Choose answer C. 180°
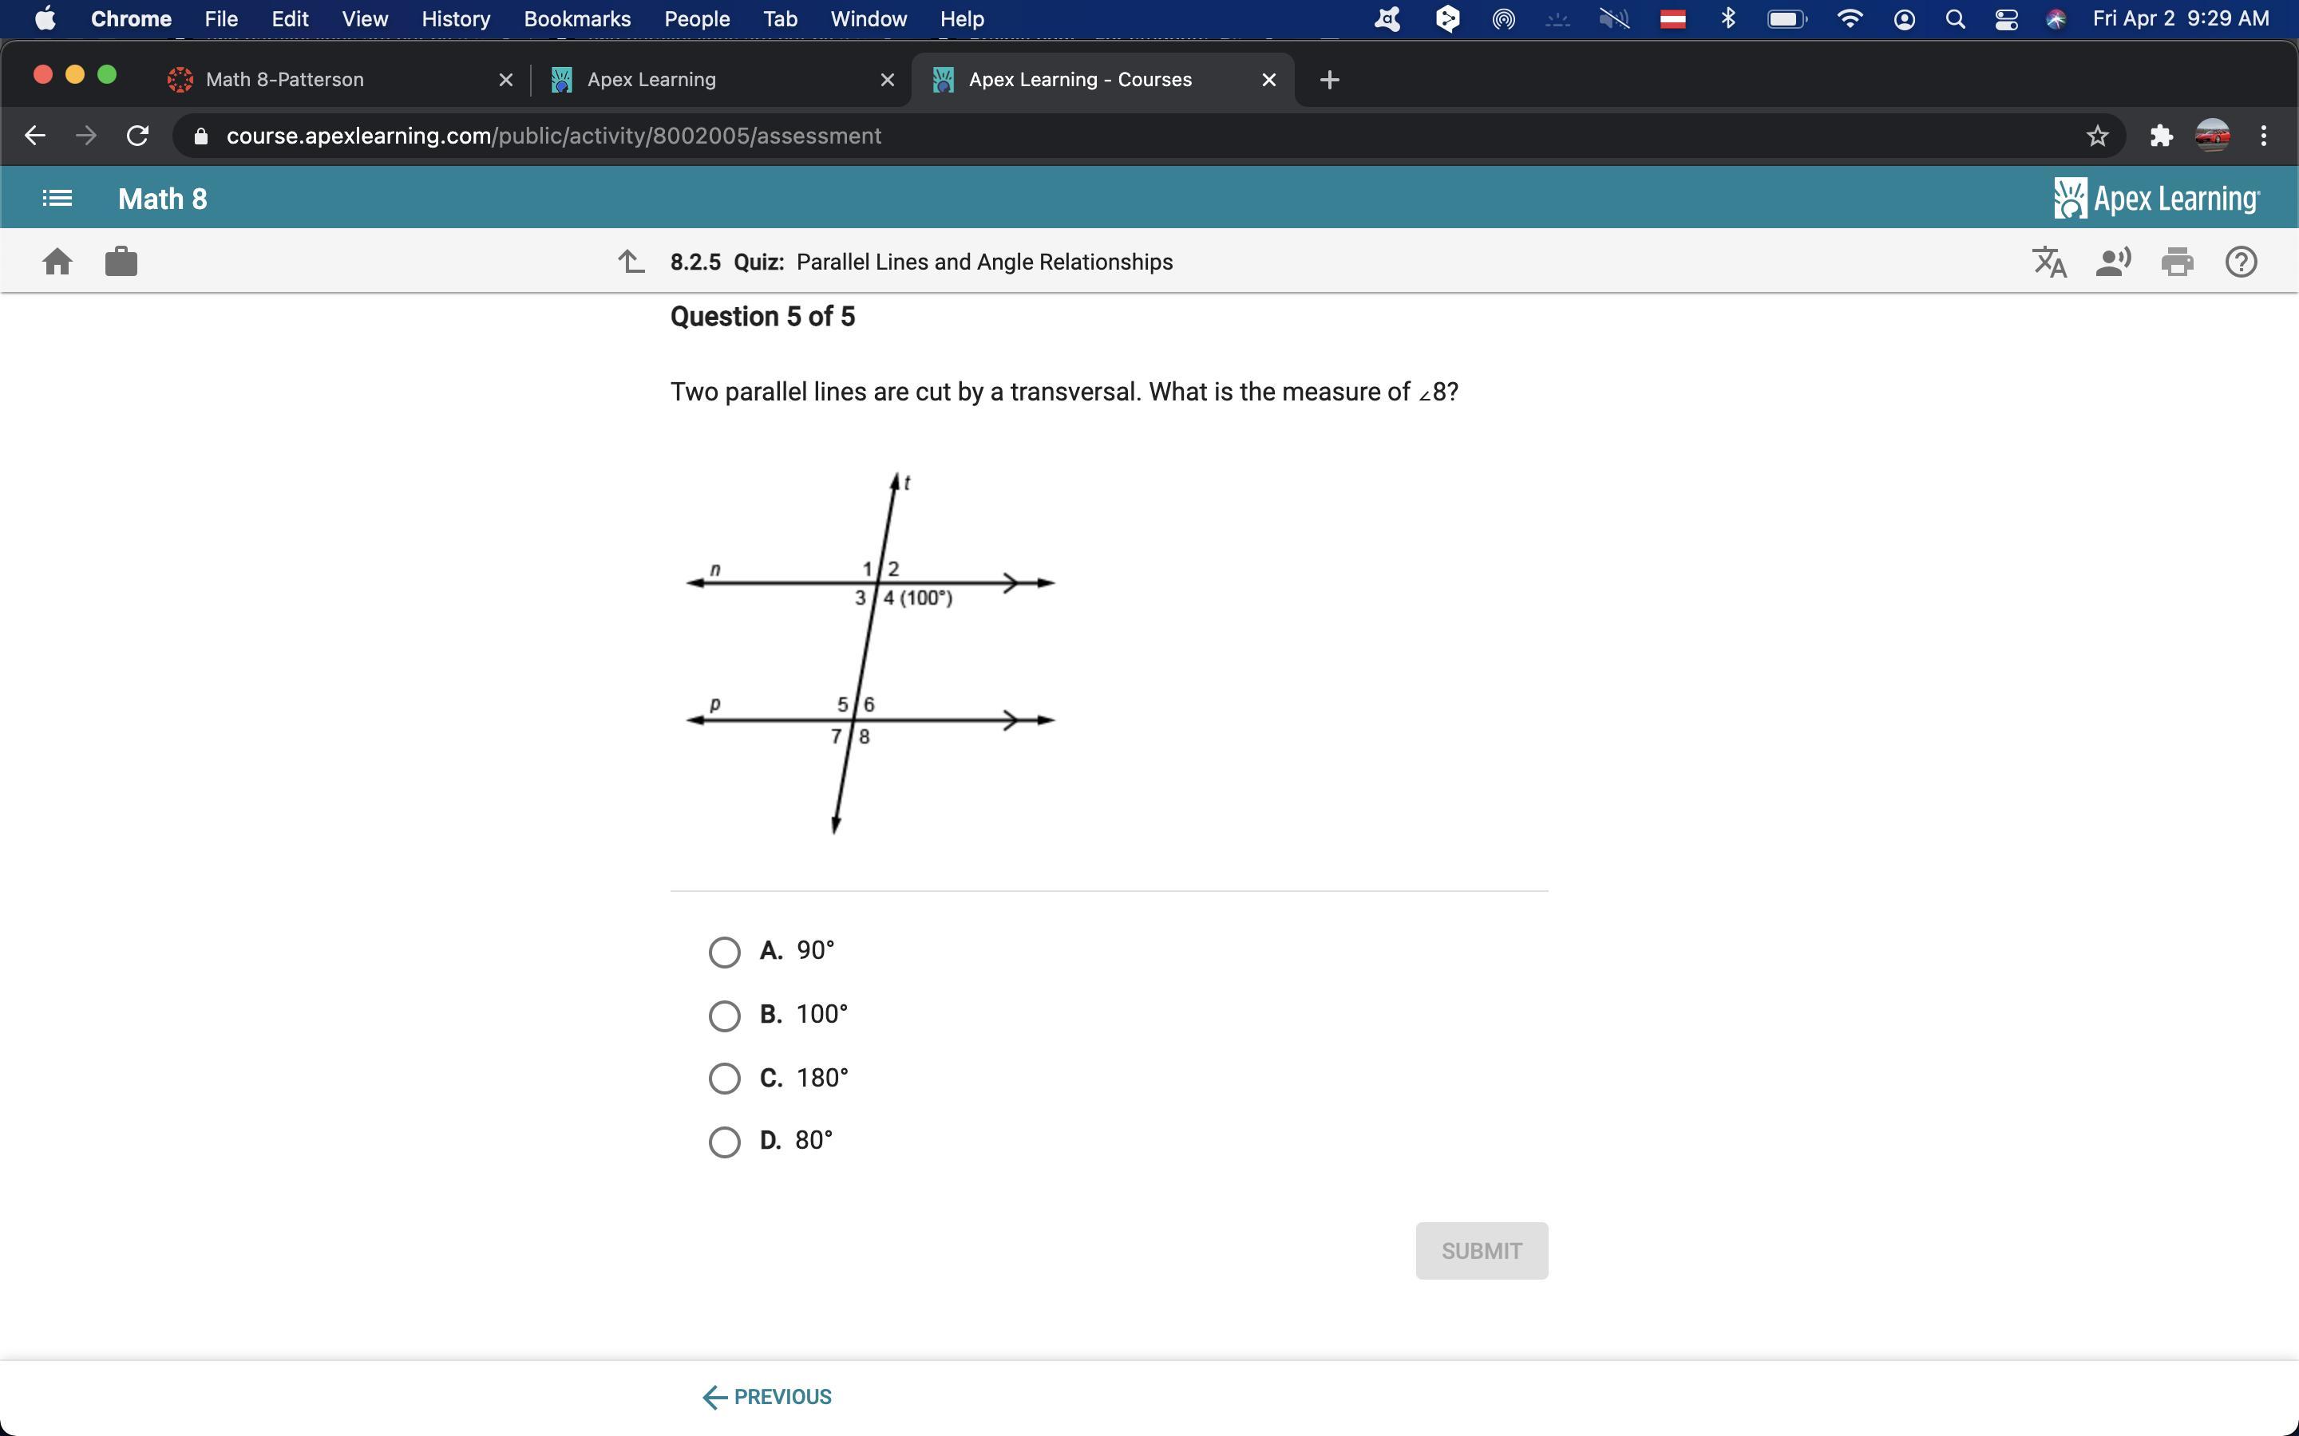The height and width of the screenshot is (1436, 2299). pos(725,1078)
